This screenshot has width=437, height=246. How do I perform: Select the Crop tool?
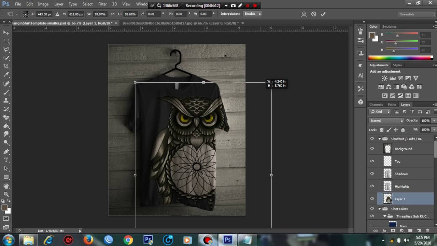[x=6, y=66]
